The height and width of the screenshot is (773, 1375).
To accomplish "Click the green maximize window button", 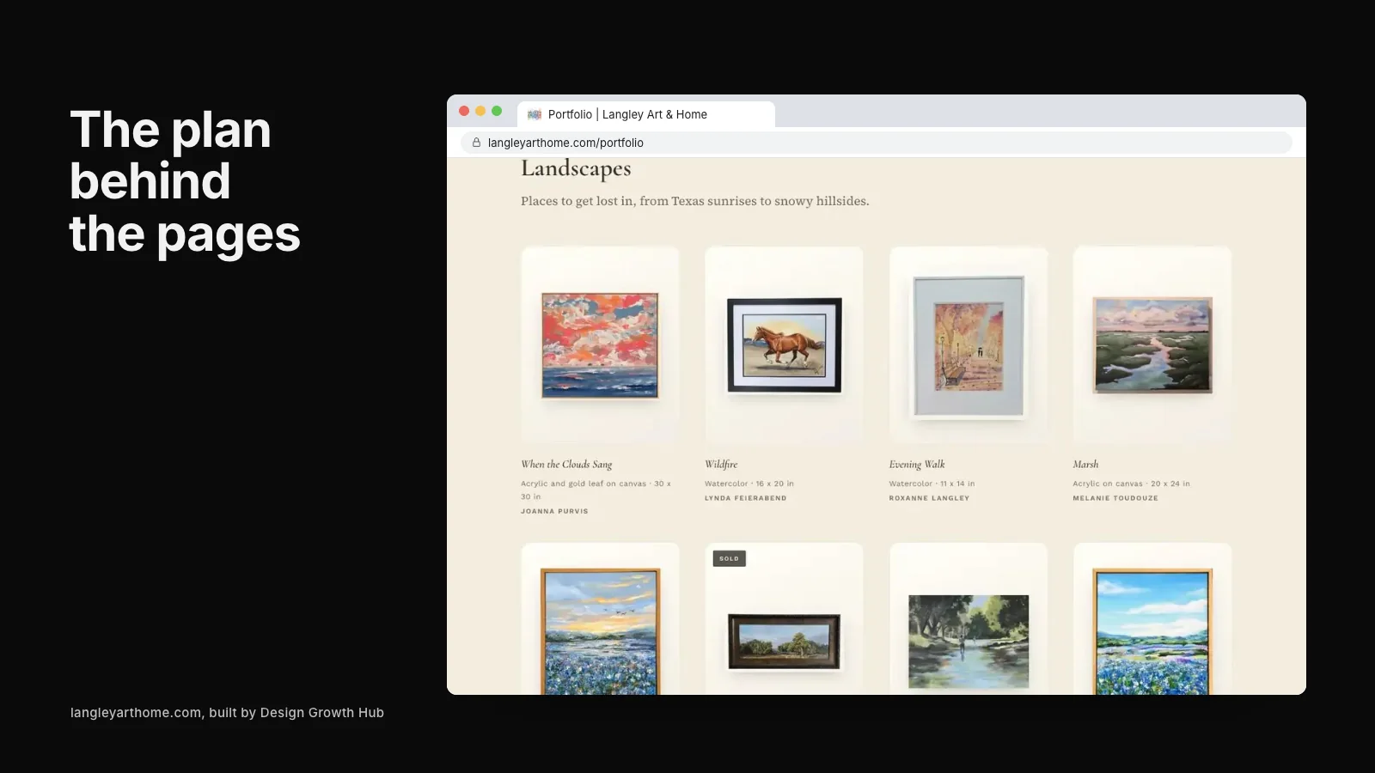I will 497,111.
